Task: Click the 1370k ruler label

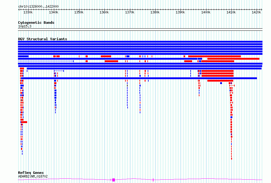Action: 130,12
